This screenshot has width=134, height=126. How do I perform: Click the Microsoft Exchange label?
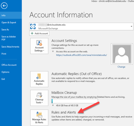[48, 28]
